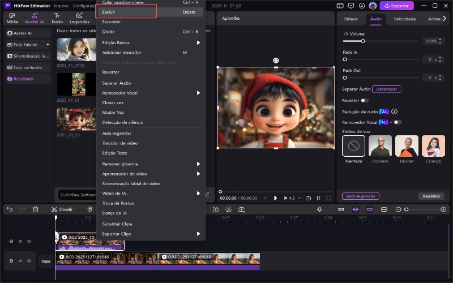Download the noise reduction AI model
Viewport: 453px width, 283px height.
click(x=394, y=112)
